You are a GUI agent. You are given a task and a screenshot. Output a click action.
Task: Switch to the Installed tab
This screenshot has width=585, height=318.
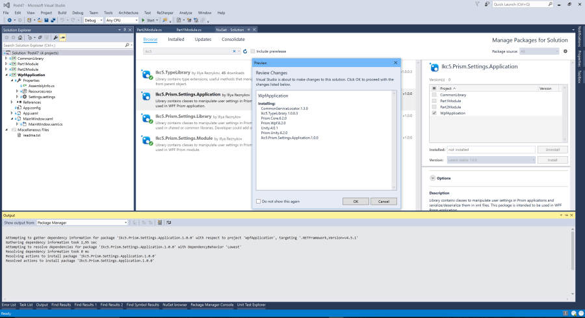point(175,39)
